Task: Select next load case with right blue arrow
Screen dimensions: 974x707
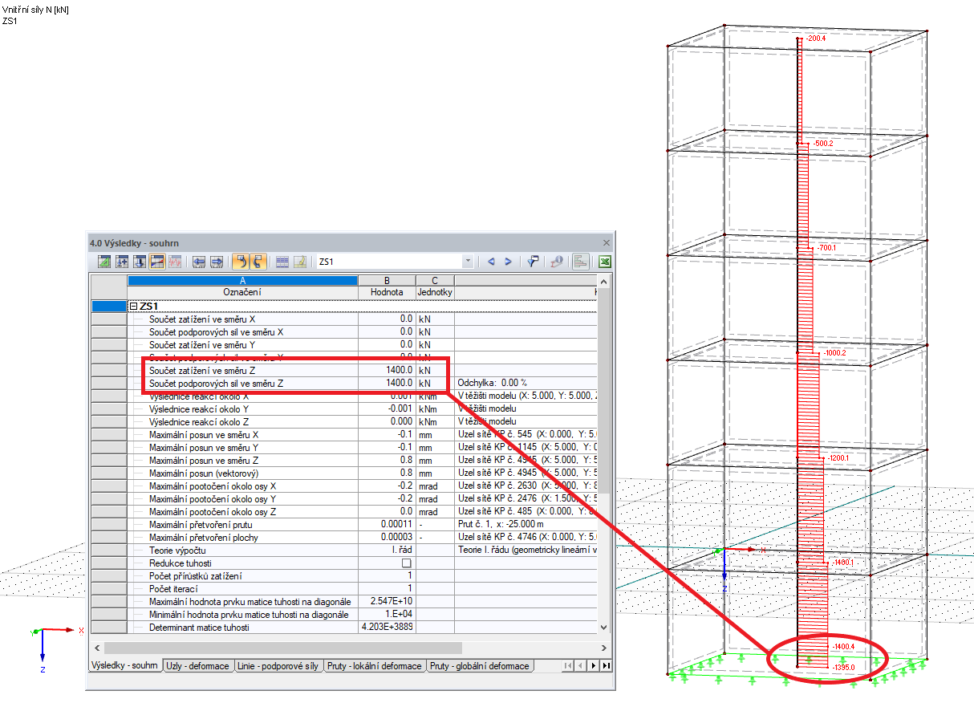Action: (509, 262)
